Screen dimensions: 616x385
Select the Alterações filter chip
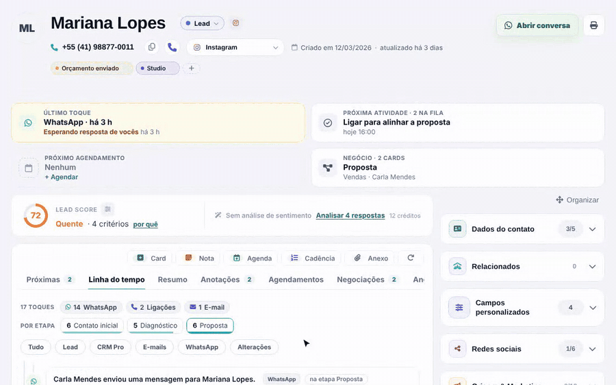pyautogui.click(x=254, y=347)
